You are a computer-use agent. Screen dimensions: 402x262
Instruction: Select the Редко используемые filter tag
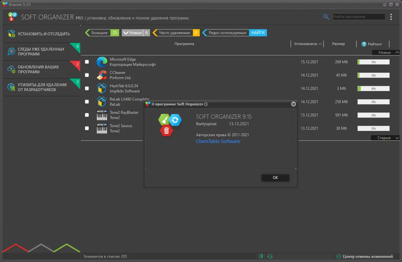pos(226,33)
